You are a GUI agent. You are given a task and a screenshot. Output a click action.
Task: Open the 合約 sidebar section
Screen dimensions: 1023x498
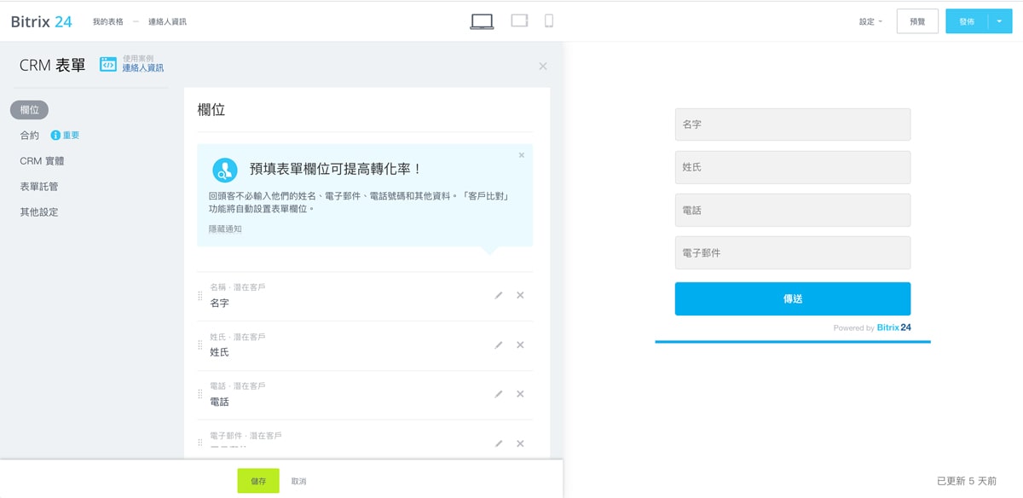point(29,135)
